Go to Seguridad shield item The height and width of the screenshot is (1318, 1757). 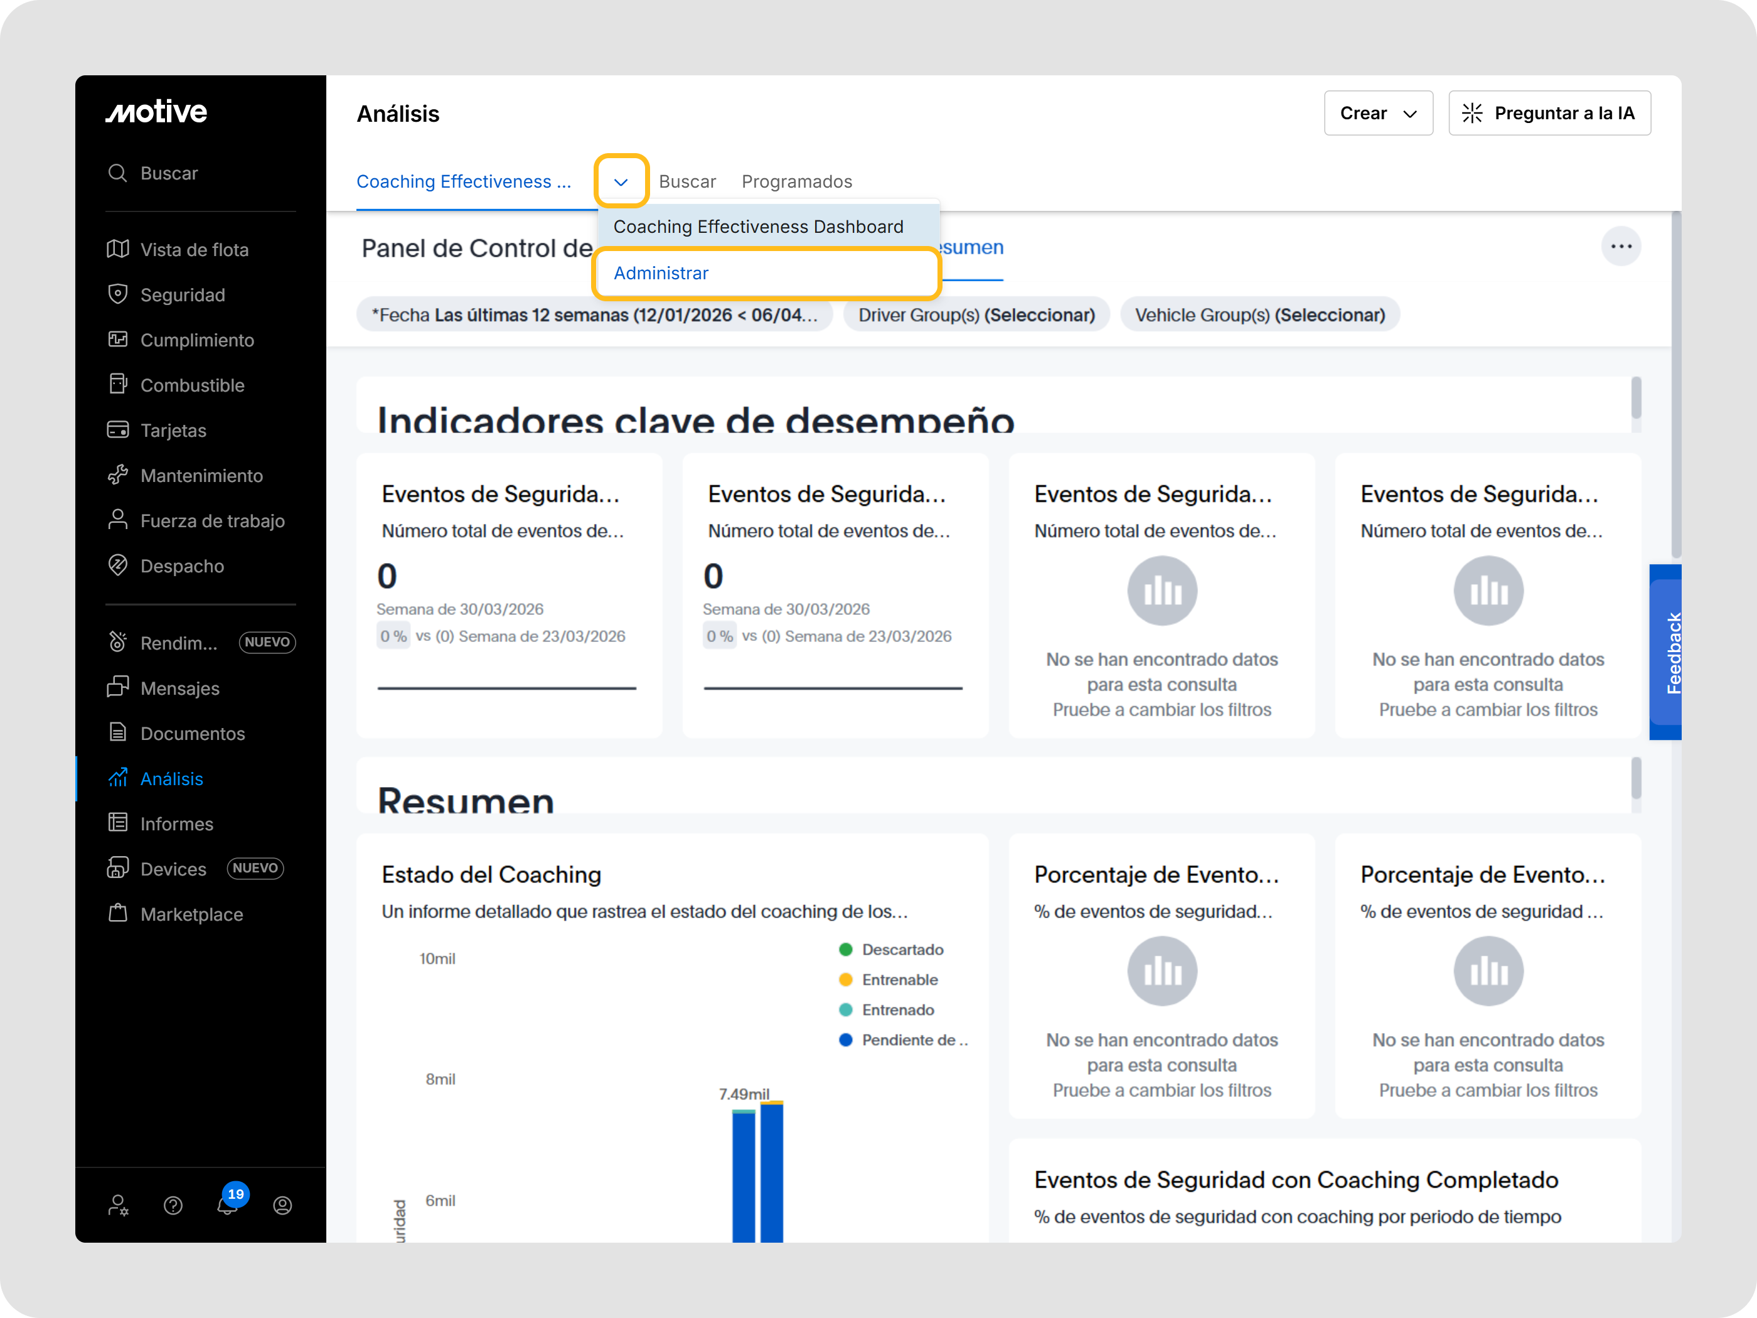point(182,295)
